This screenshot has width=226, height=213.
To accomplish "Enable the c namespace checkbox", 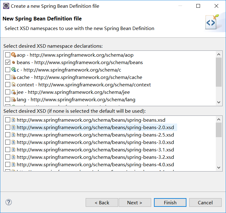I will tap(8, 70).
